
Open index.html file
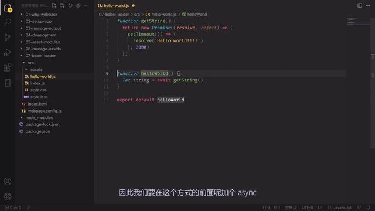point(37,104)
